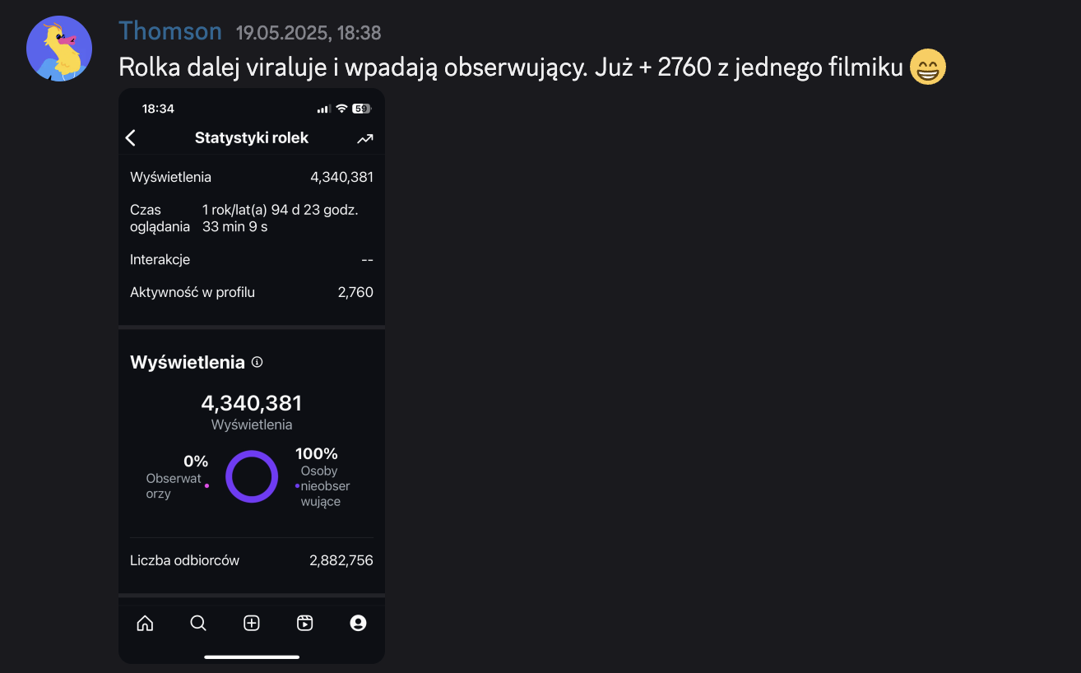Select the Liczba odbiorców row
The image size is (1081, 673).
tap(251, 560)
